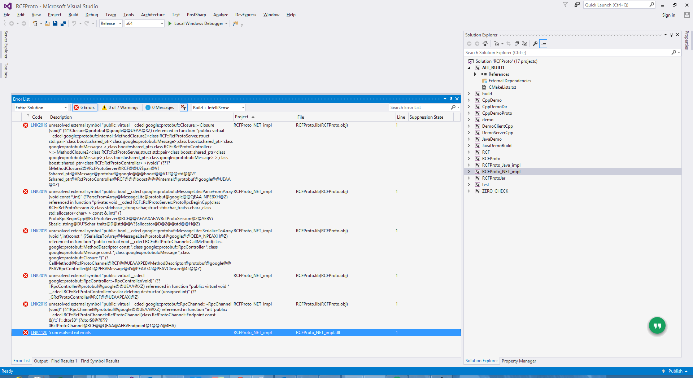
Task: Switch to Find Symbol Results tab
Action: [100, 361]
